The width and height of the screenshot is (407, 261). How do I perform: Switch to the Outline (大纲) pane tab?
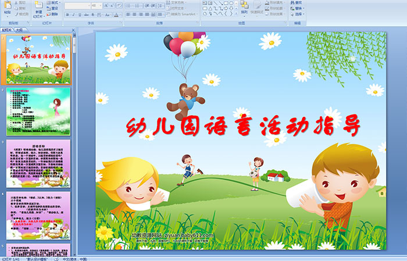point(19,30)
